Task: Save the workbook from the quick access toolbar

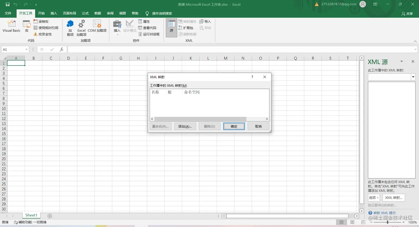Action: [x=7, y=4]
